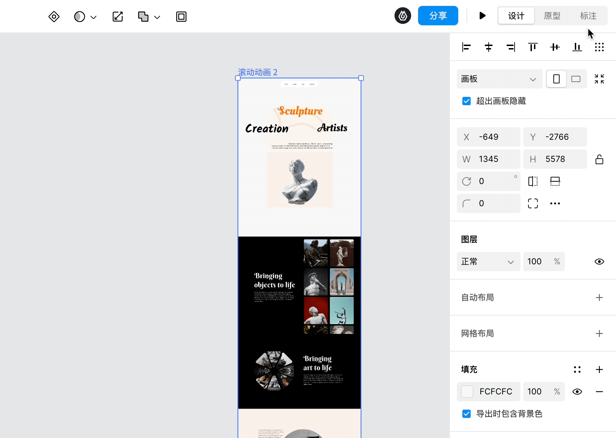
Task: Align objects to the bottom edge
Action: coord(577,47)
